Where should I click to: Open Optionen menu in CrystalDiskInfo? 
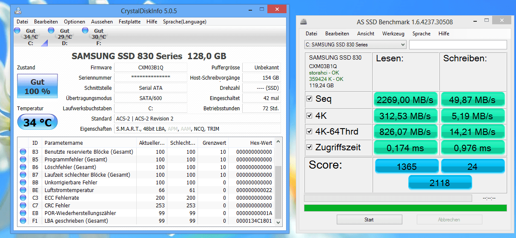[x=75, y=22]
